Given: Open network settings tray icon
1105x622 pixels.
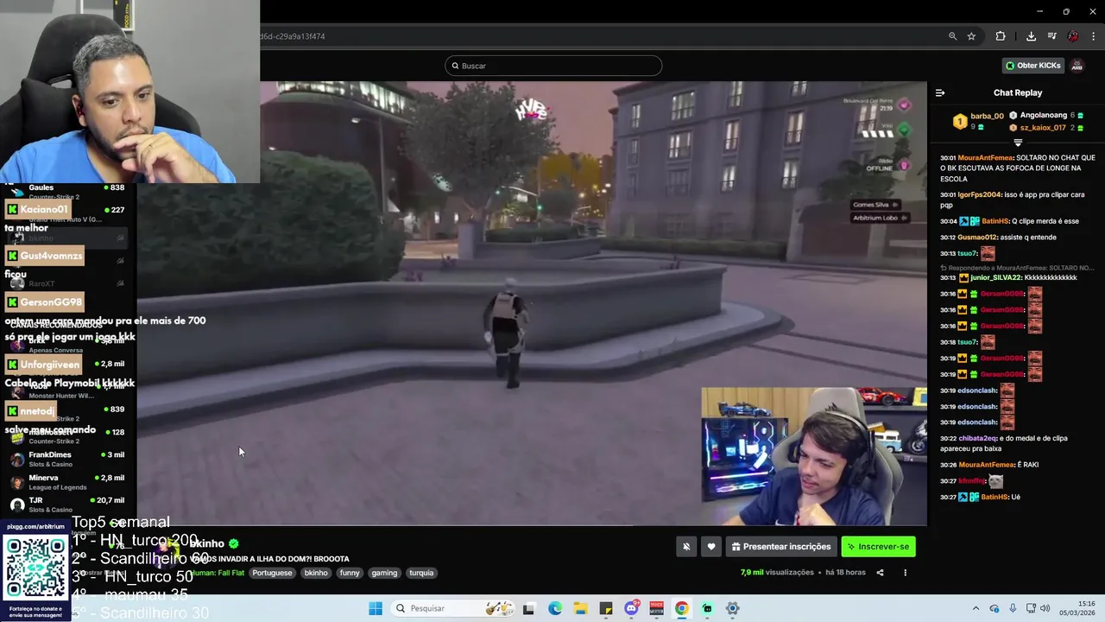Looking at the screenshot, I should [x=1031, y=608].
